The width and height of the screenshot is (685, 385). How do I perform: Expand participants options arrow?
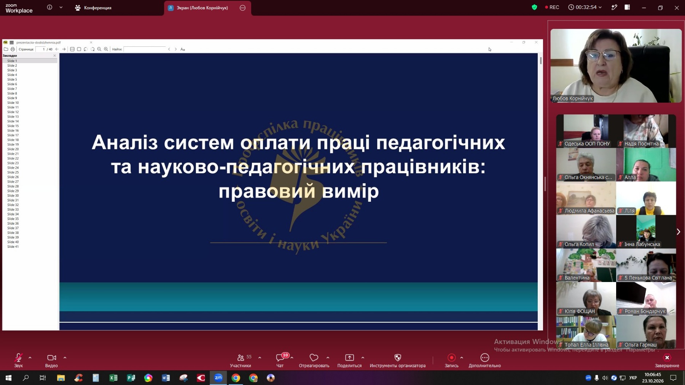pyautogui.click(x=260, y=358)
